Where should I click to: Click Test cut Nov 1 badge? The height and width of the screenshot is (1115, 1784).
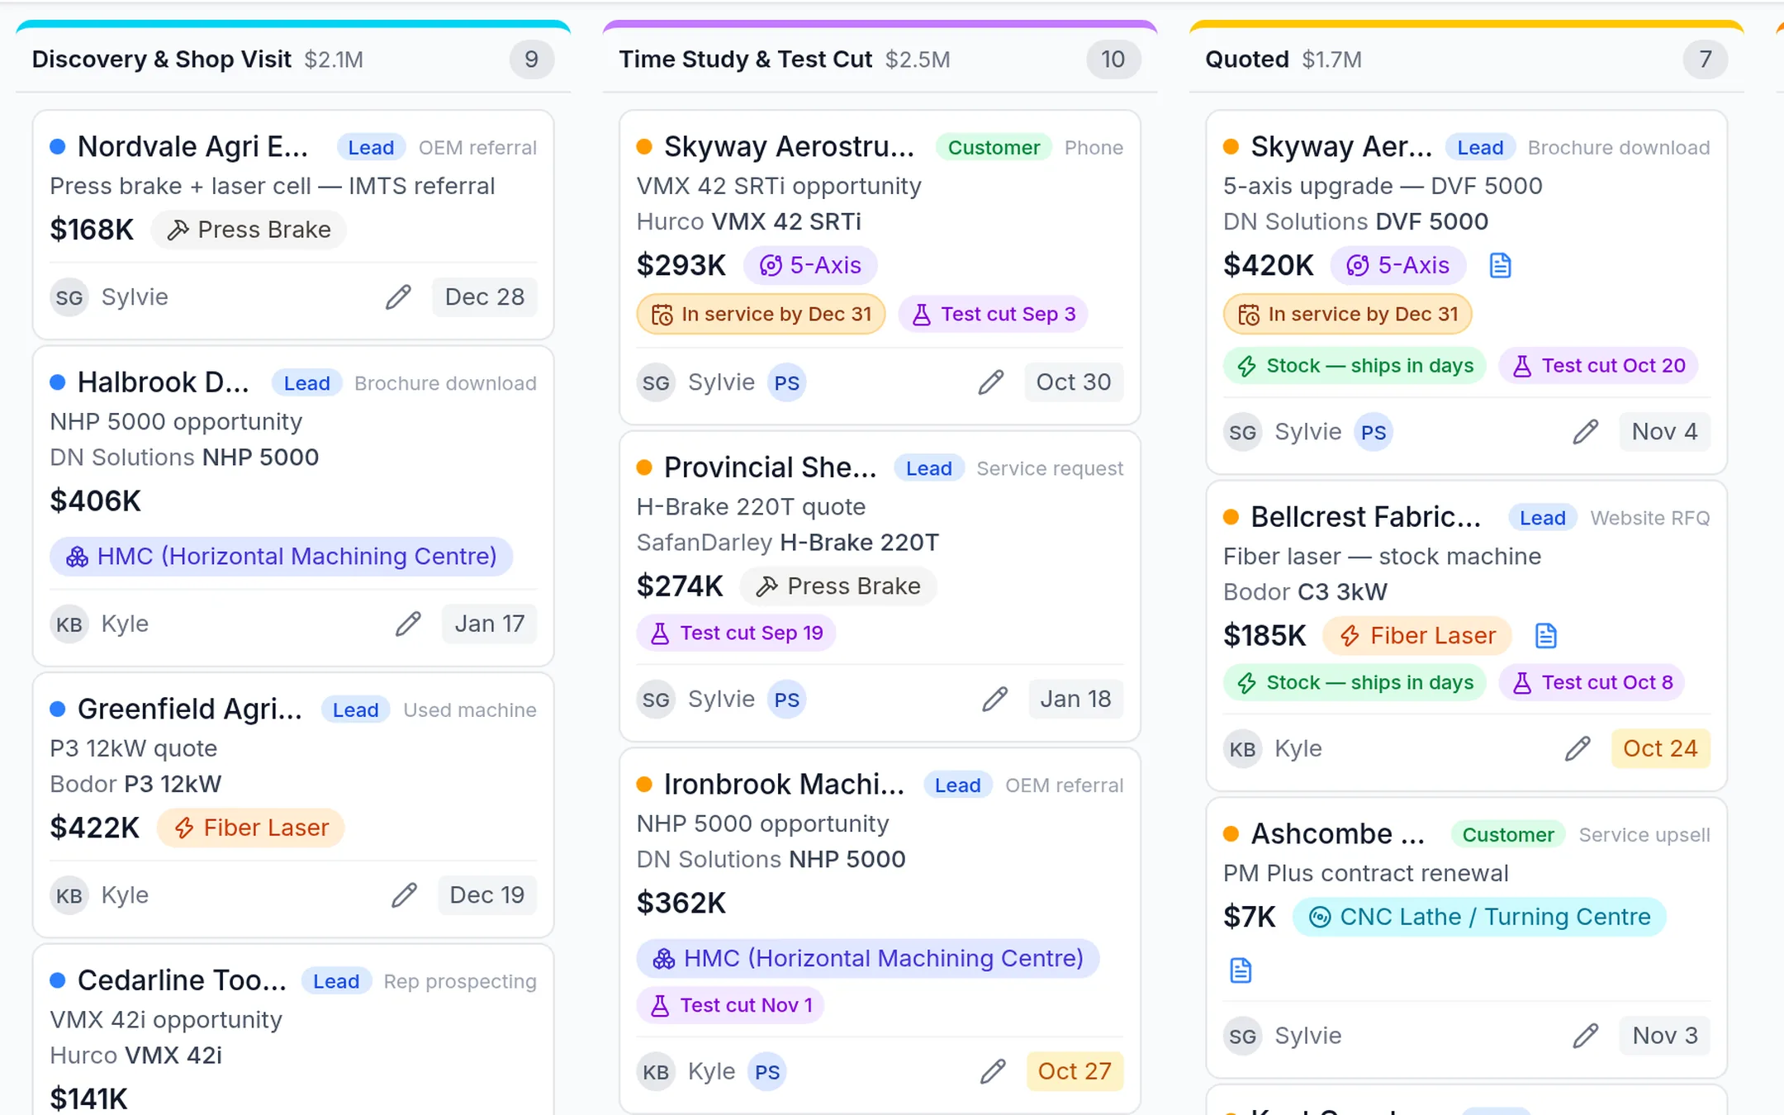731,1005
